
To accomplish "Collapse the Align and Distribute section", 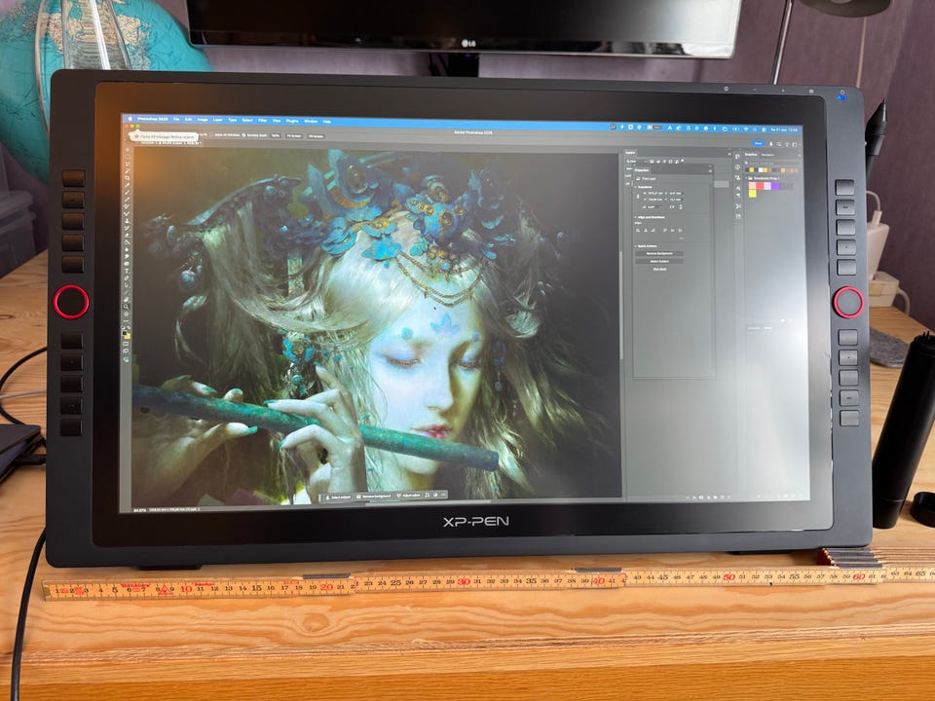I will (635, 217).
